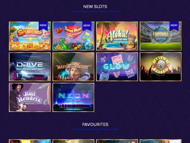The height and width of the screenshot is (143, 190).
Task: Open Drive Multiplier Mayhem slot
Action: [30, 67]
